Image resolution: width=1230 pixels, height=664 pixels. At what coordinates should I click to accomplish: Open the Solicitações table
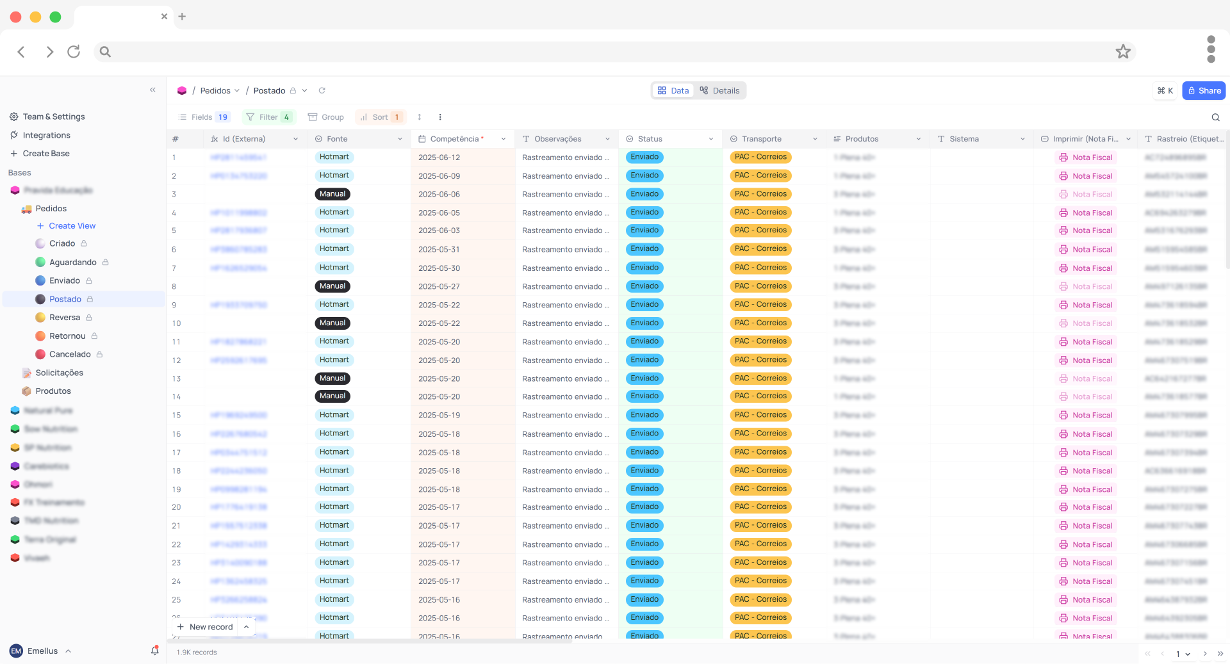tap(59, 373)
